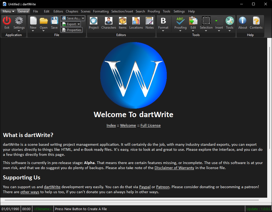
Task: Switch to the Chapters ribbon tab
Action: [x=72, y=11]
